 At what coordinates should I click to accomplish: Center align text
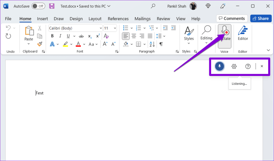pos(134,36)
